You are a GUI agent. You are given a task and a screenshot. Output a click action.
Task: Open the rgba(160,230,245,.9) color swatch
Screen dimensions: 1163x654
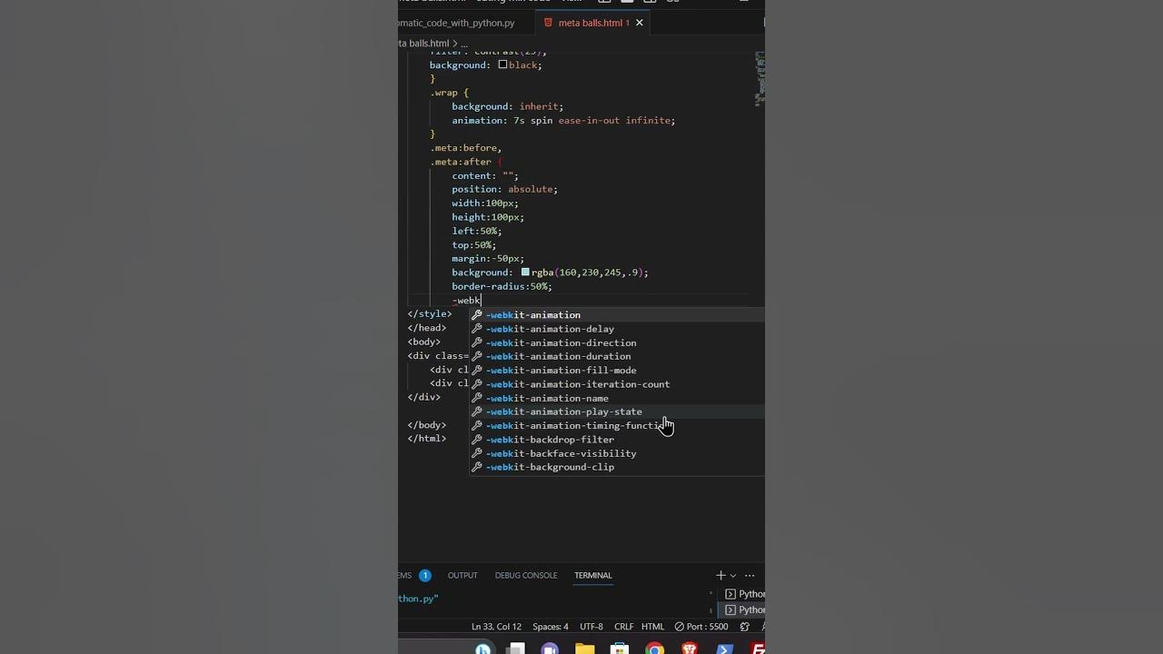pos(525,272)
